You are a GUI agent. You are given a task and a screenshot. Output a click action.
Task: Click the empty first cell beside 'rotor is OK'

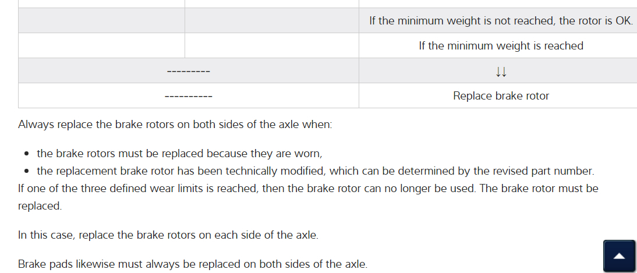point(101,21)
